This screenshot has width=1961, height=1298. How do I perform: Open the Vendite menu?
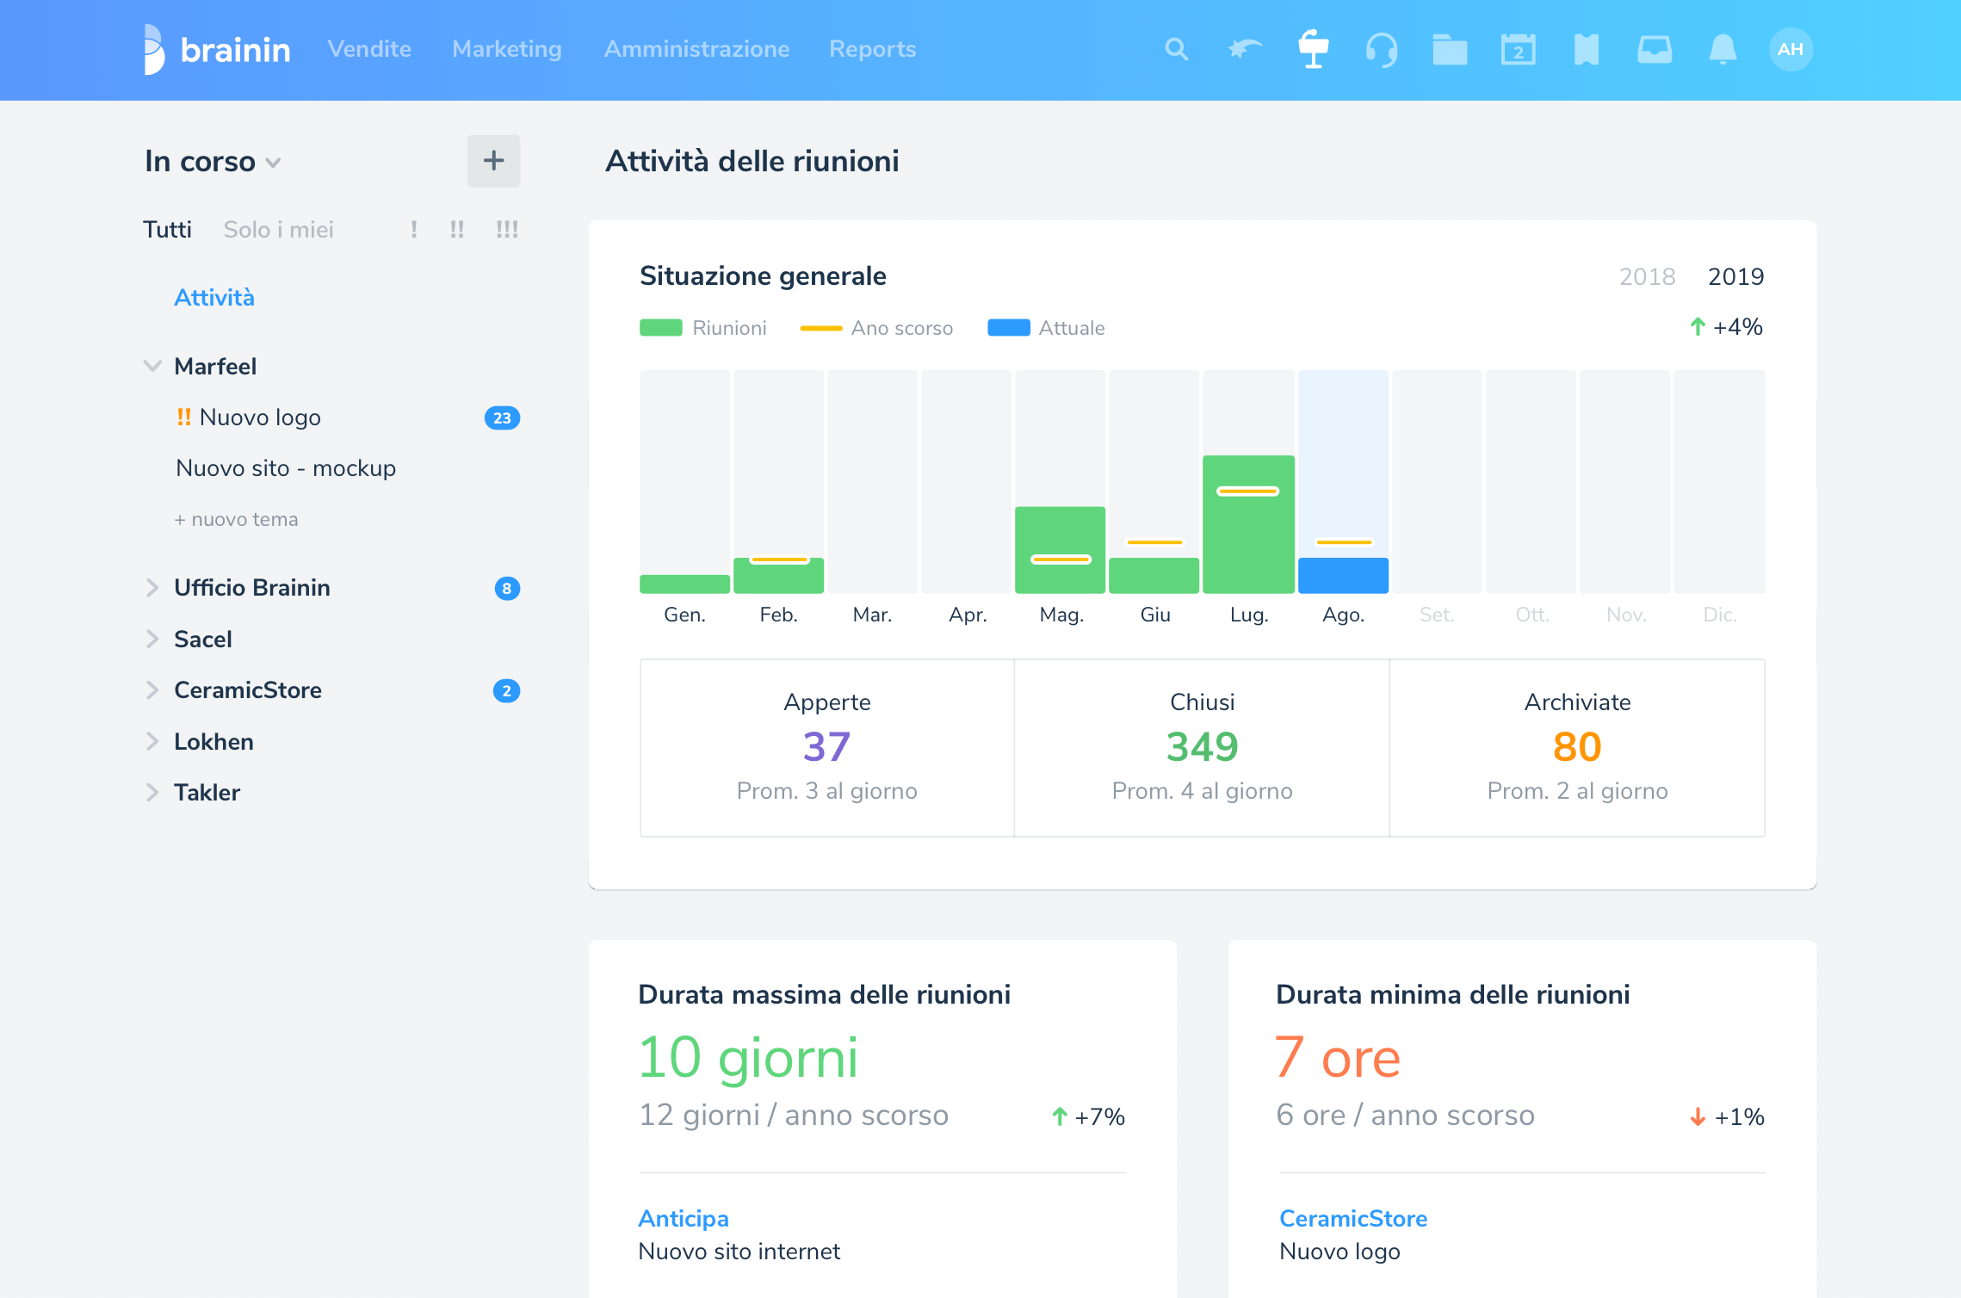[x=369, y=49]
